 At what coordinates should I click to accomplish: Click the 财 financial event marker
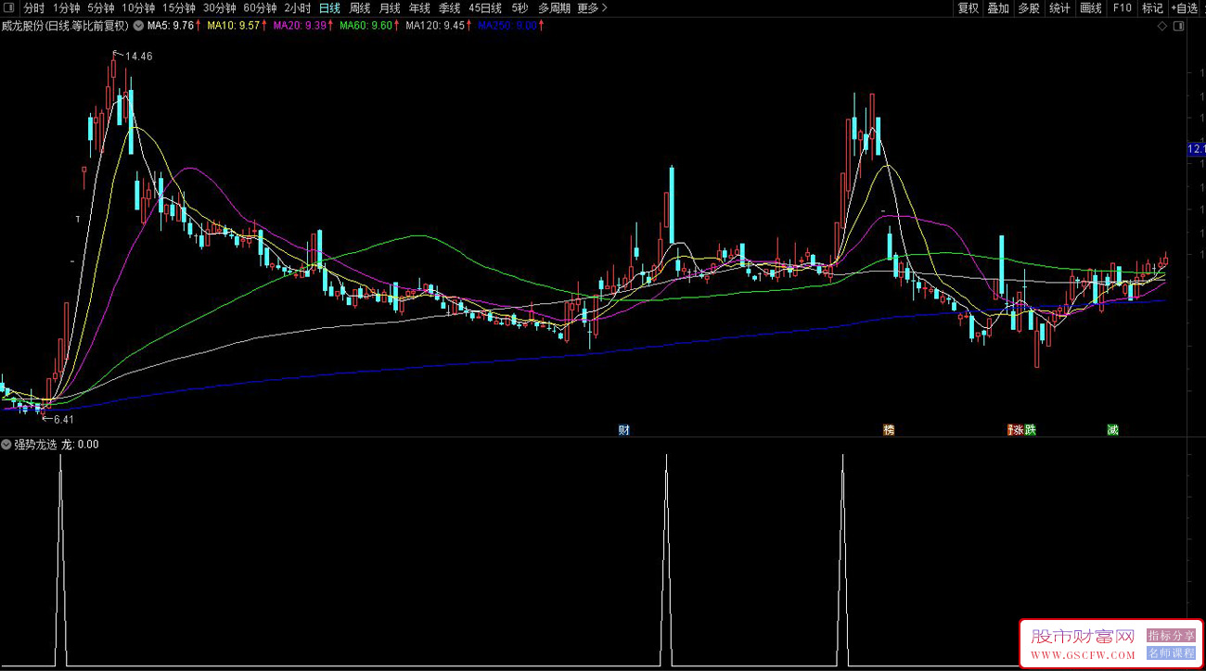[624, 430]
